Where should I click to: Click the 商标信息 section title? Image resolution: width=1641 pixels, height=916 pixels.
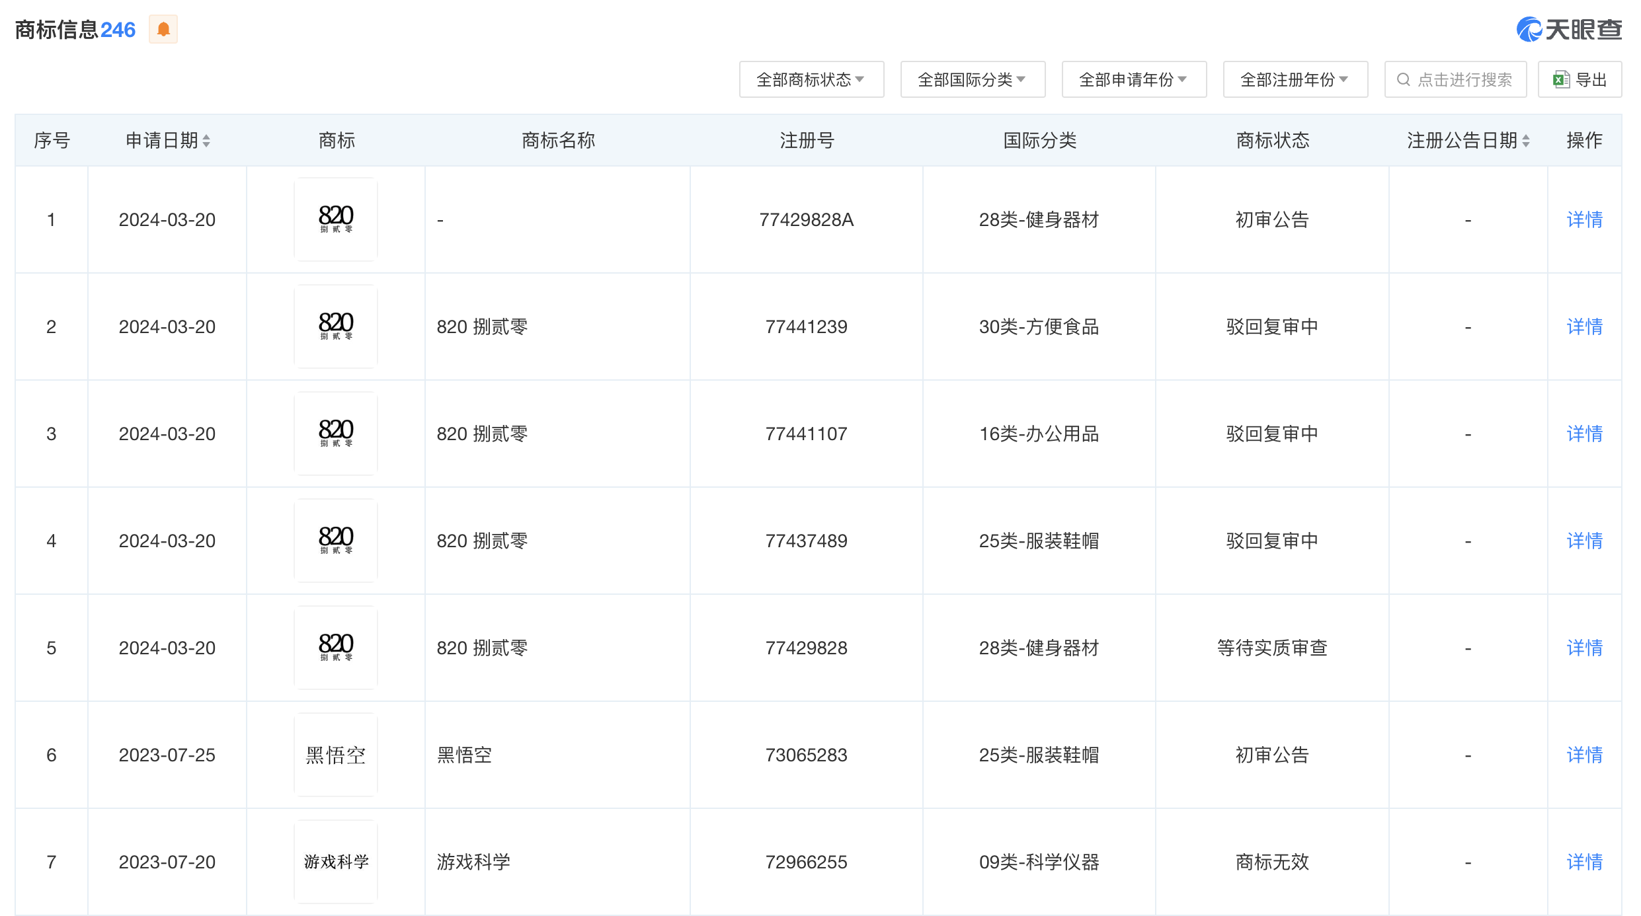click(x=57, y=30)
